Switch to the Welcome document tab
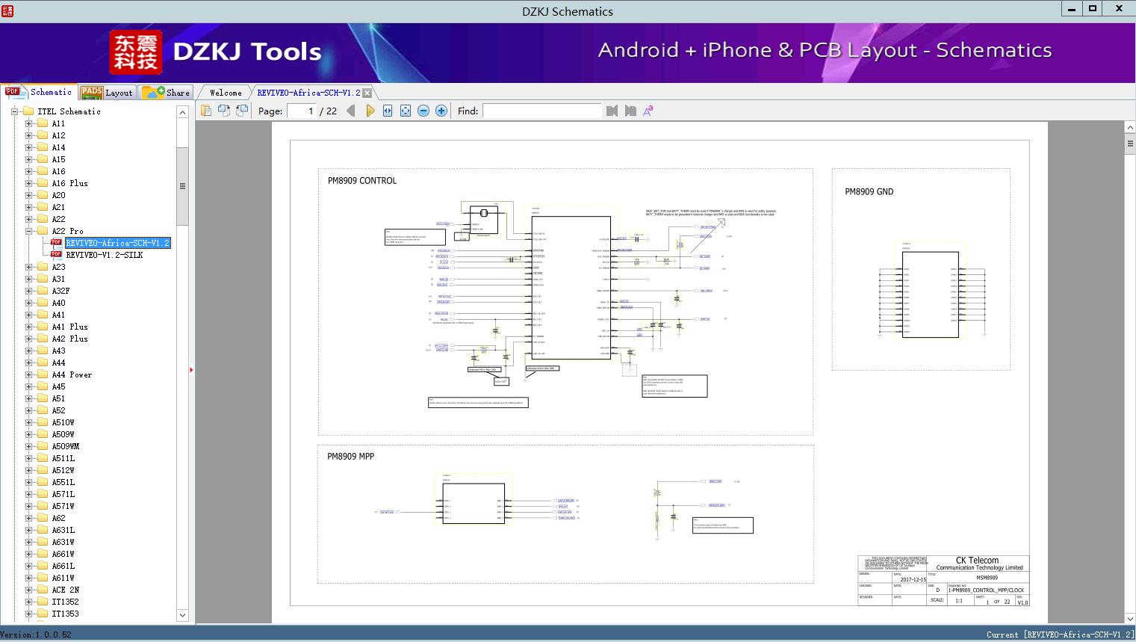This screenshot has width=1136, height=642. (x=226, y=93)
